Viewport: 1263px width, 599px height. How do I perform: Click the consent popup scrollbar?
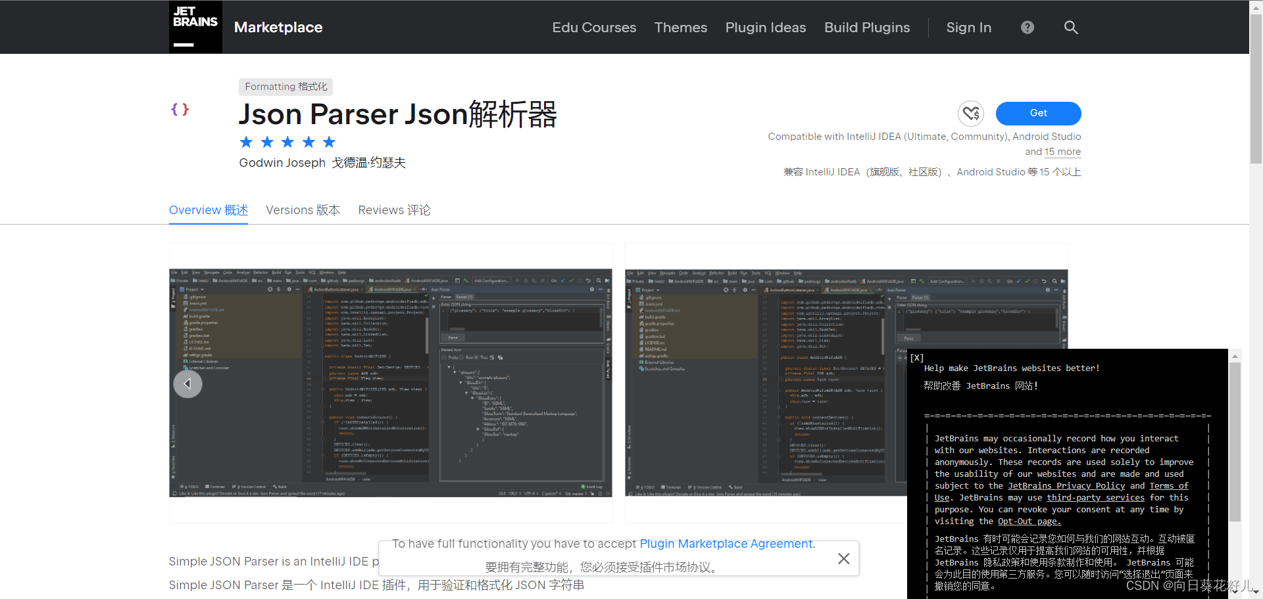[x=1235, y=443]
